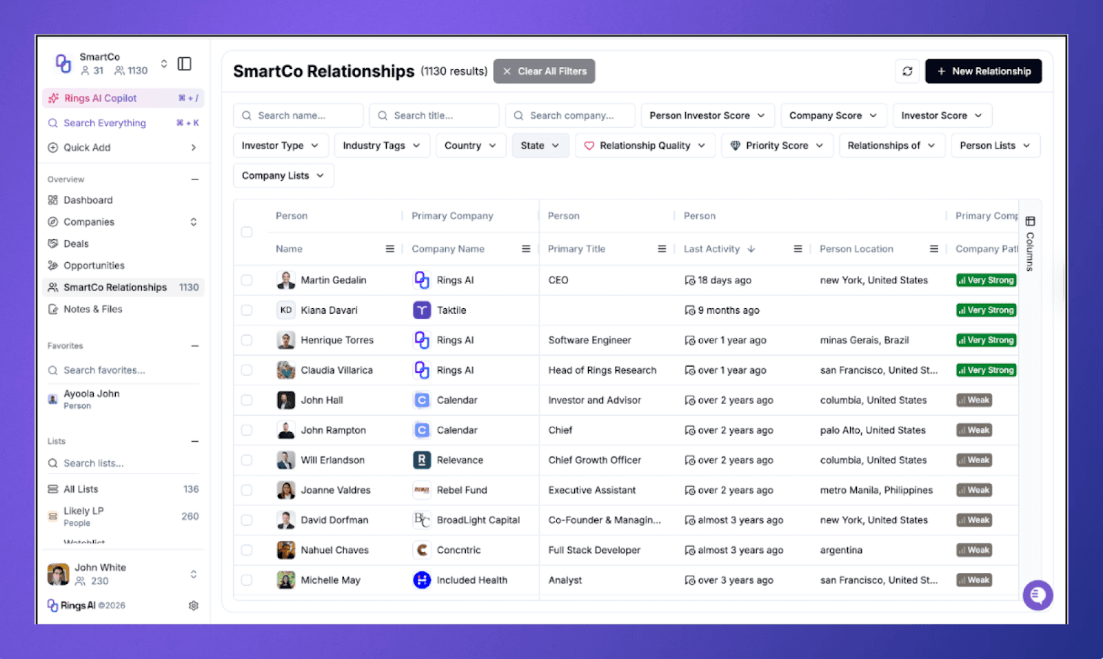Click the settings gear next to Rings AI
This screenshot has width=1103, height=659.
pos(194,605)
